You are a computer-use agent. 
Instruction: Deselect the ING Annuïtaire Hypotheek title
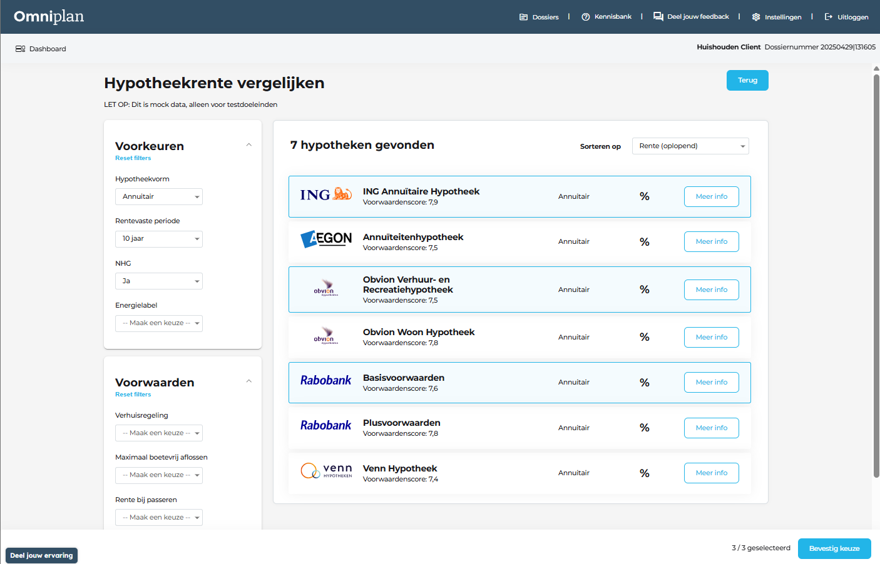click(421, 191)
